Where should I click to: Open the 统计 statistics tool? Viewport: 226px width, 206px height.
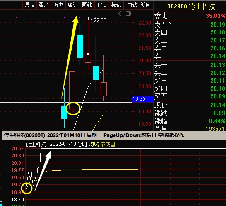[x=73, y=5]
